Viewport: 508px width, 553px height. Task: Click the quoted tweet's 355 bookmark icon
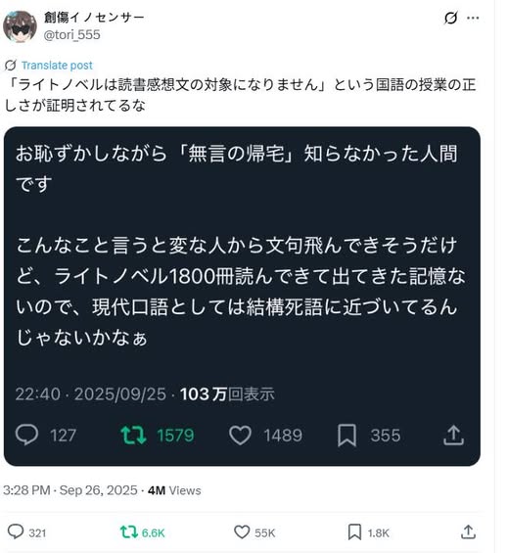346,436
